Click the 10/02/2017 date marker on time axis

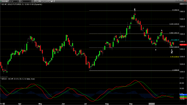click(x=152, y=104)
